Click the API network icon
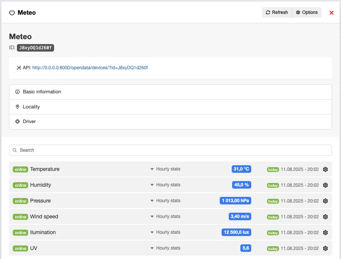Viewport: 341px width, 259px height. point(19,68)
